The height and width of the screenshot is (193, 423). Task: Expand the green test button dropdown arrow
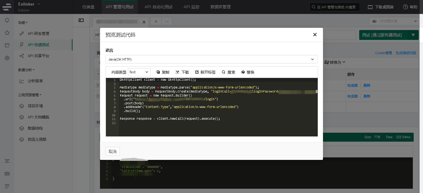[x=413, y=35]
